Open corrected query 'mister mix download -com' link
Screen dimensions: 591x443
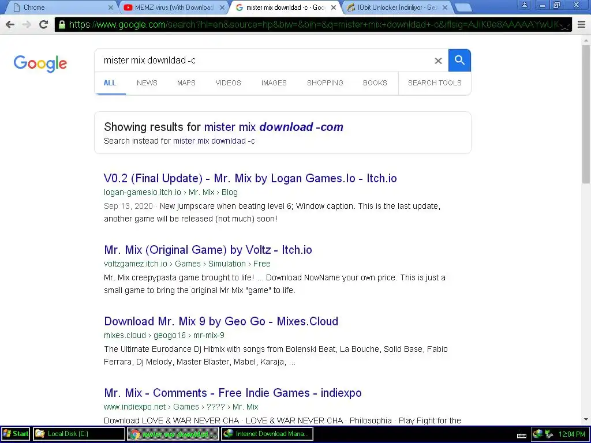274,127
